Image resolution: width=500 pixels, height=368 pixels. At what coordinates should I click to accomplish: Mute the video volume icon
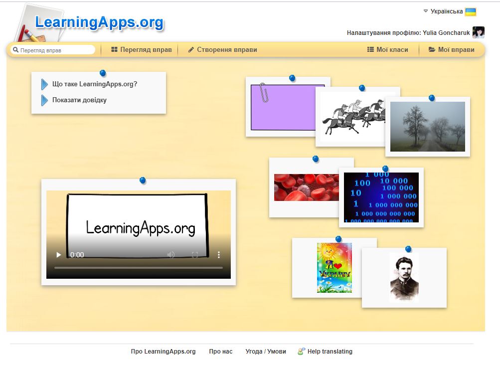(x=171, y=254)
